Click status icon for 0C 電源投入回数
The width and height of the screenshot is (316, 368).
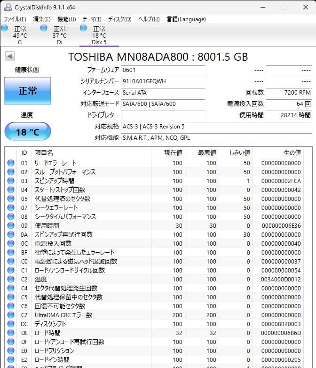11,243
